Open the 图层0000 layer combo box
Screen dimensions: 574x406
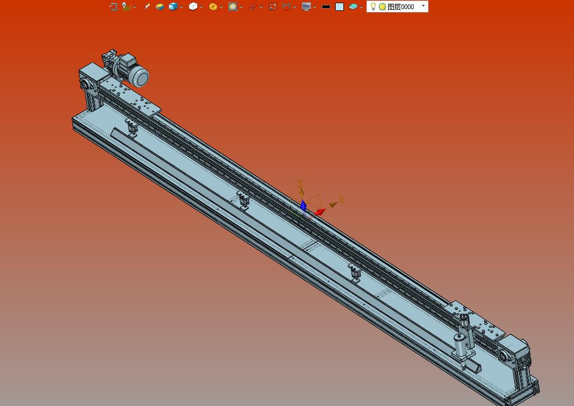click(x=398, y=6)
